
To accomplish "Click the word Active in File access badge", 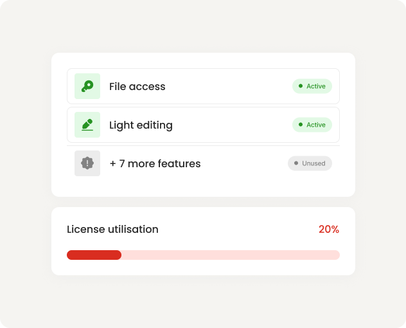I will click(316, 86).
